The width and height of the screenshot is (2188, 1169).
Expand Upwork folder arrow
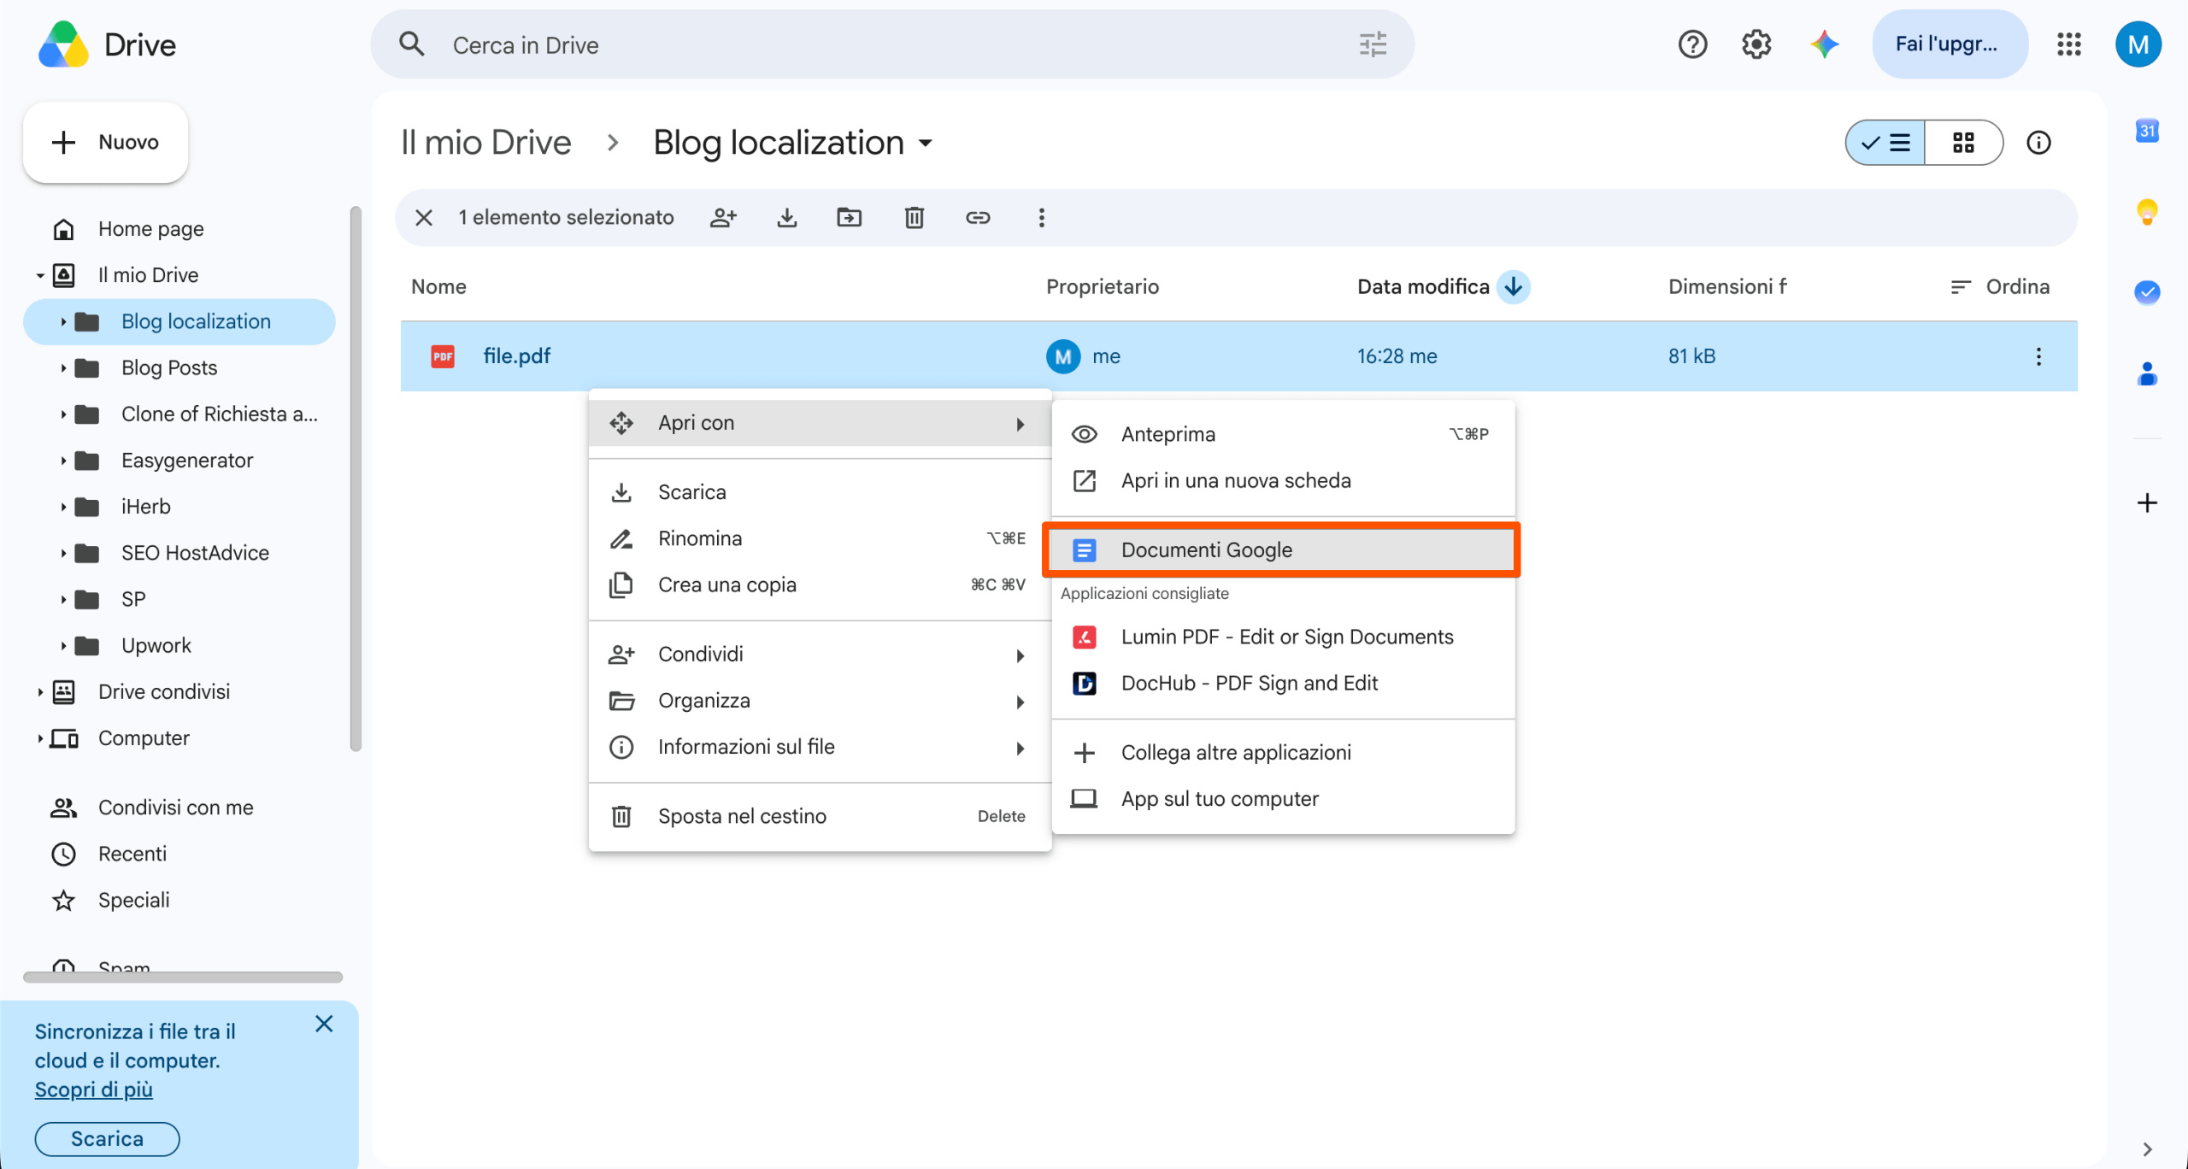[x=62, y=646]
